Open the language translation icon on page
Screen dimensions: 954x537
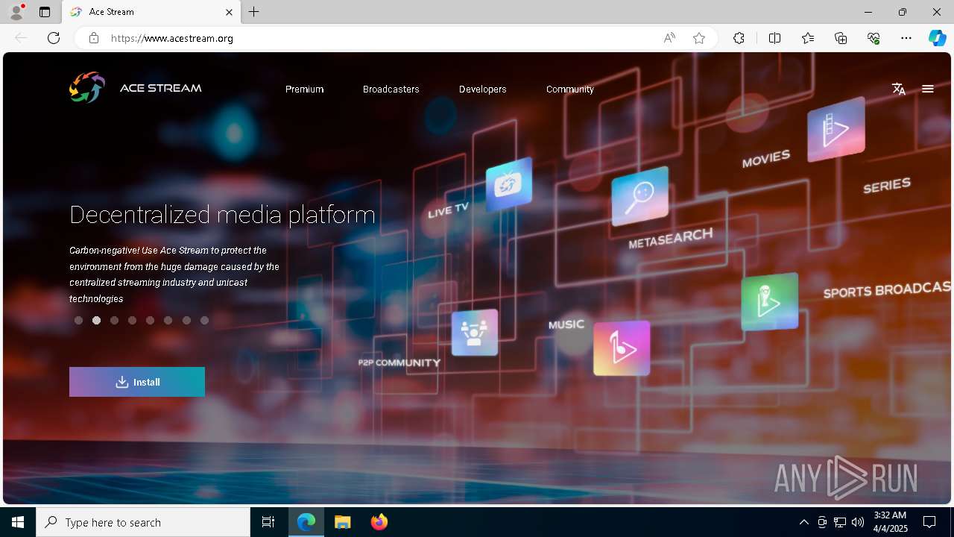pos(899,89)
